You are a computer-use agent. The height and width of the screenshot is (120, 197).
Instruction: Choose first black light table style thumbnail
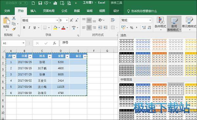(x=126, y=45)
